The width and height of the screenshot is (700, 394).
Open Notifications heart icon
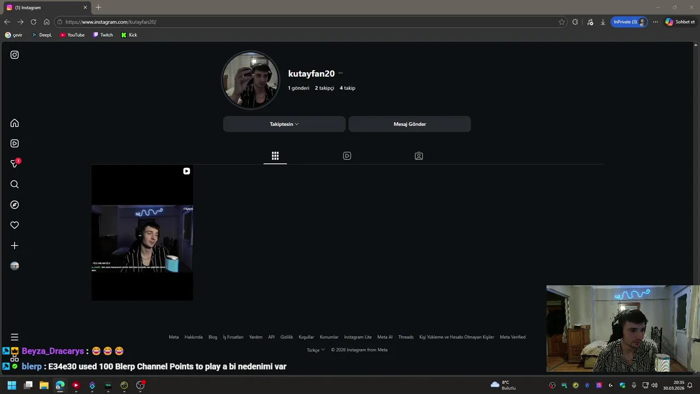15,225
